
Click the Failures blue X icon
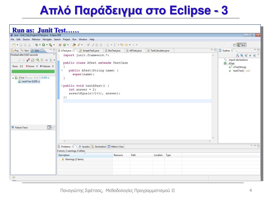pos(41,66)
